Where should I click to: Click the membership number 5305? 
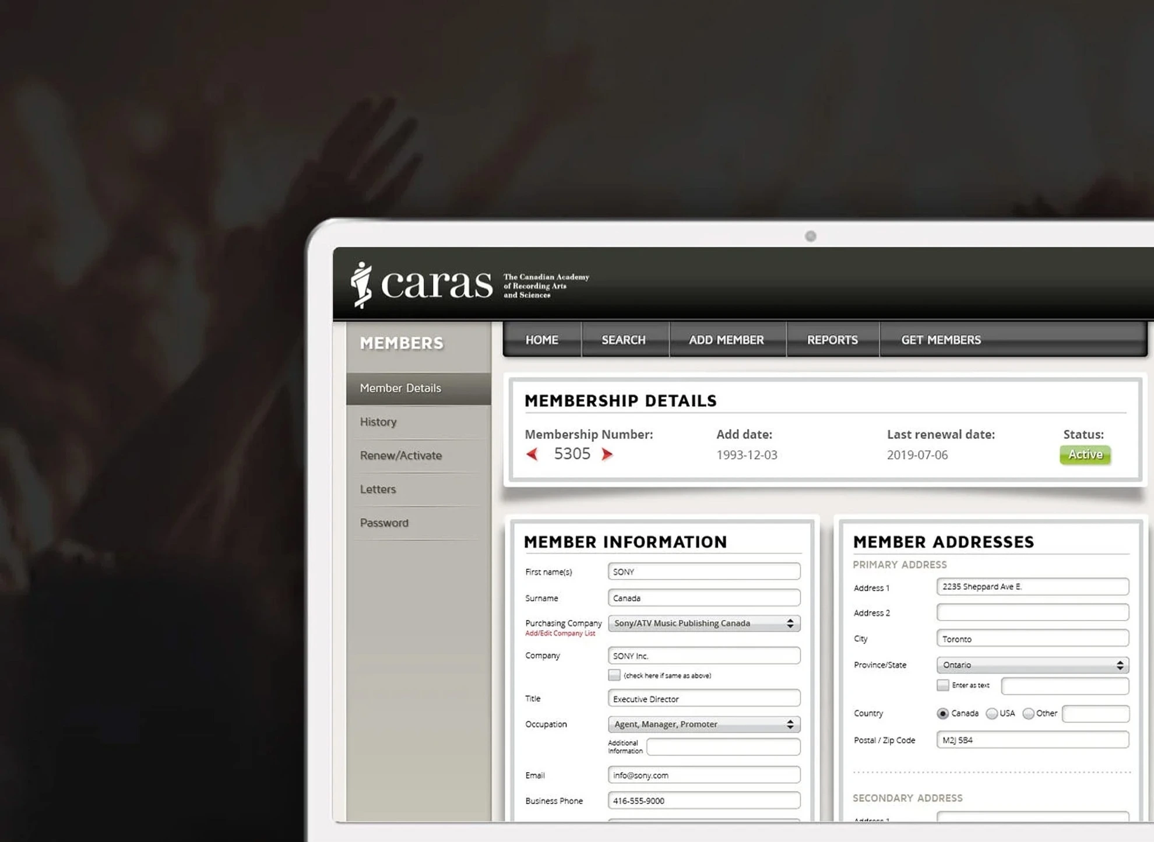coord(572,454)
